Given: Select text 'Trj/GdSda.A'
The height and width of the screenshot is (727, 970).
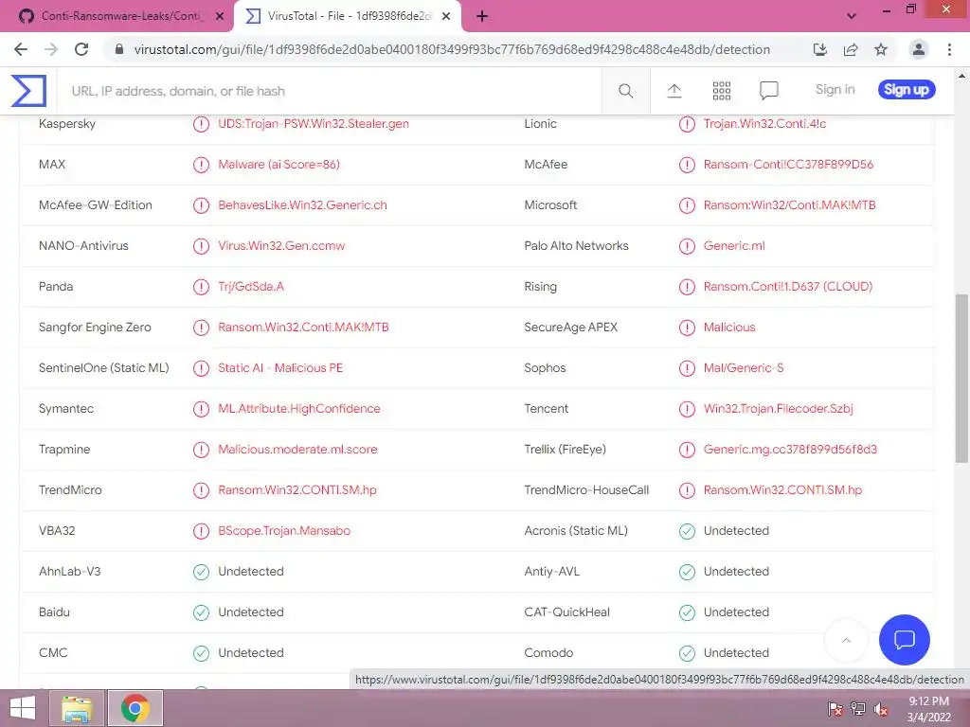Looking at the screenshot, I should pyautogui.click(x=250, y=287).
